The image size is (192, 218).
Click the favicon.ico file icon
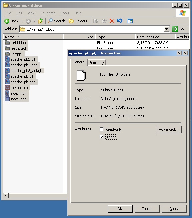point(7,88)
